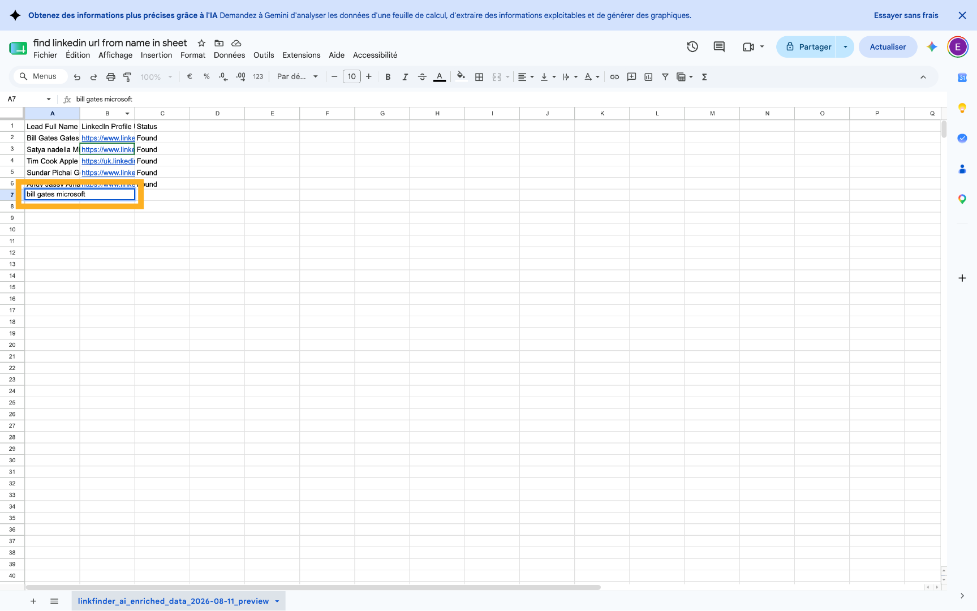This screenshot has width=977, height=611.
Task: Open the Données menu
Action: point(229,55)
